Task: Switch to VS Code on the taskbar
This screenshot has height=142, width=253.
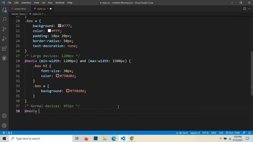Action: pyautogui.click(x=123, y=138)
